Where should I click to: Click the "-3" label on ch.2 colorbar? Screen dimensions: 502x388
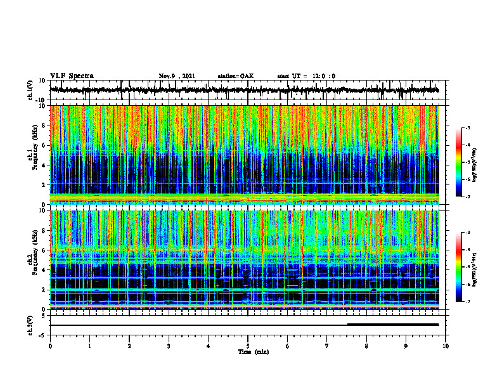[467, 233]
